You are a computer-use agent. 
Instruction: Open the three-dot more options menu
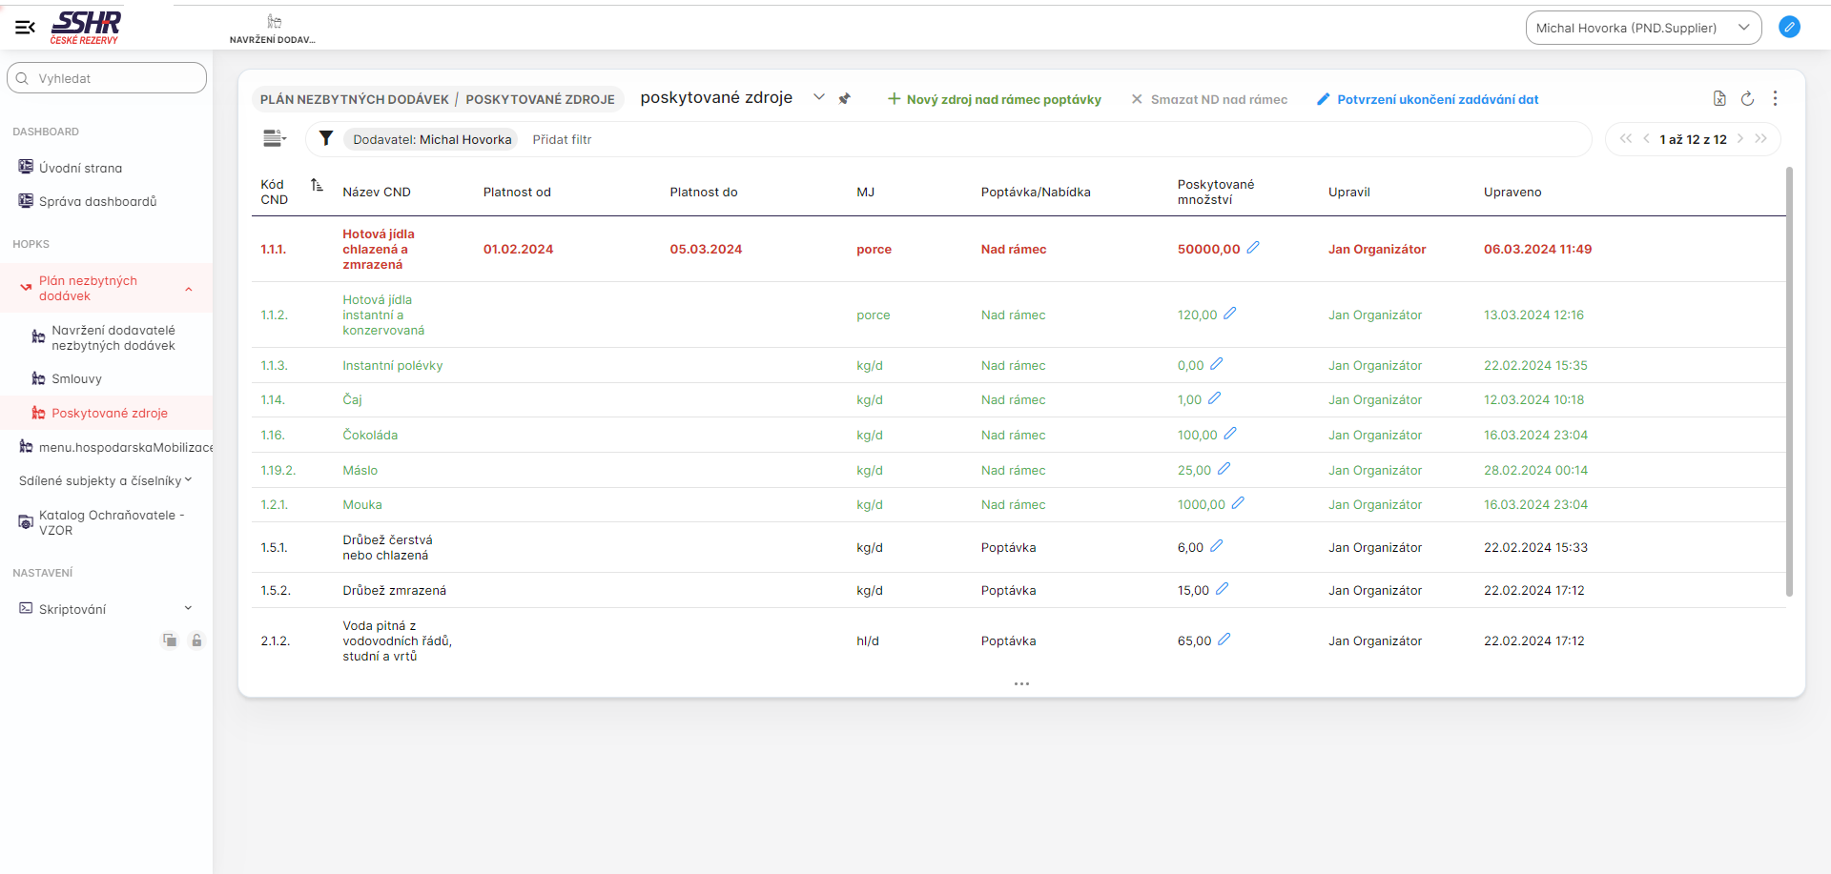(x=1775, y=99)
